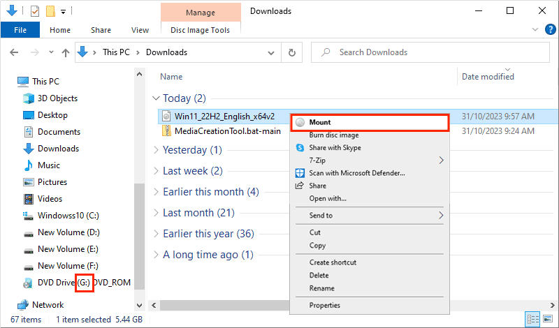
Task: Open the DVD Drive (G:) entry
Action: pos(77,283)
